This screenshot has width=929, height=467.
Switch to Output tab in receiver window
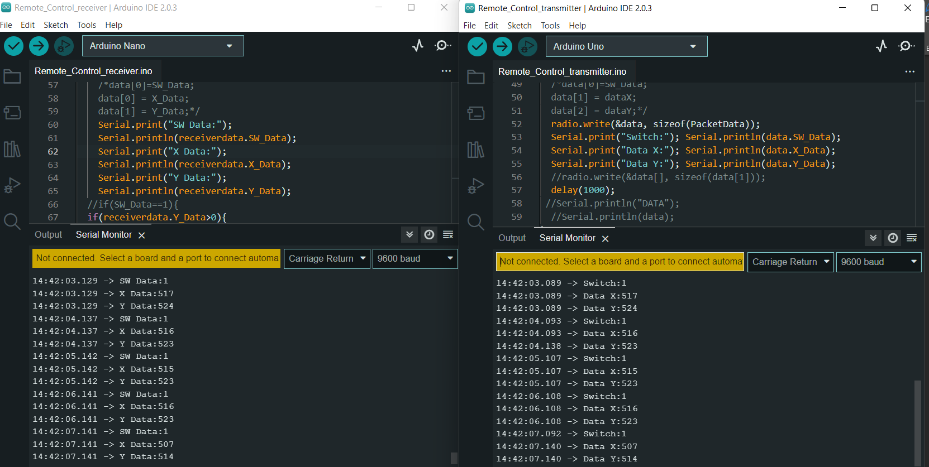[49, 234]
